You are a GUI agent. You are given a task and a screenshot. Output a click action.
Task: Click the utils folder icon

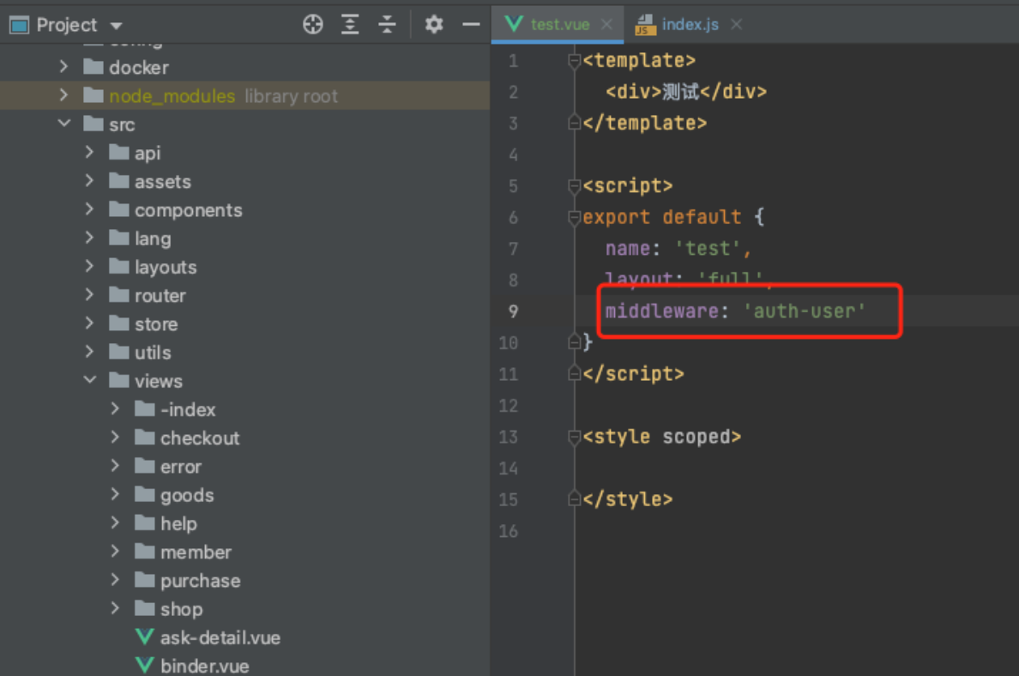(119, 352)
